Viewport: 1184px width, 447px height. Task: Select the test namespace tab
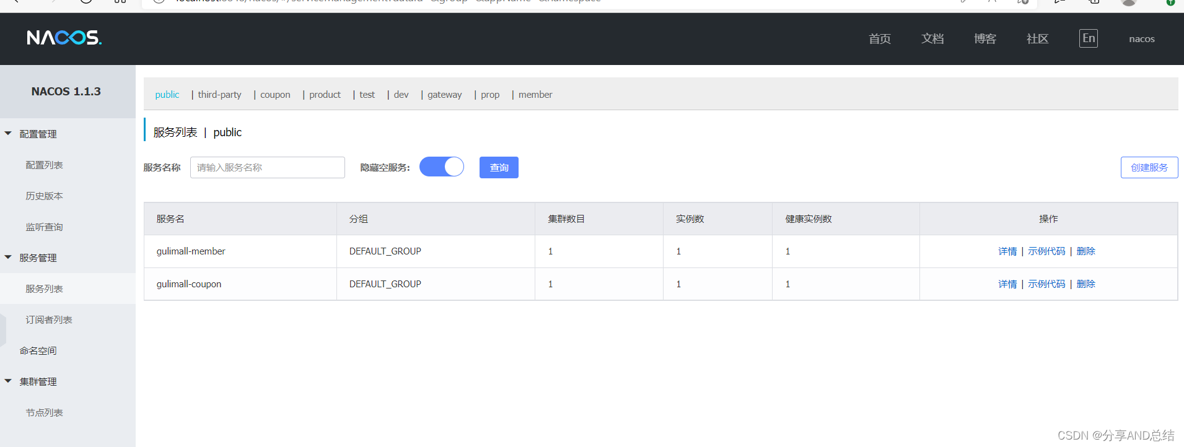(x=367, y=95)
